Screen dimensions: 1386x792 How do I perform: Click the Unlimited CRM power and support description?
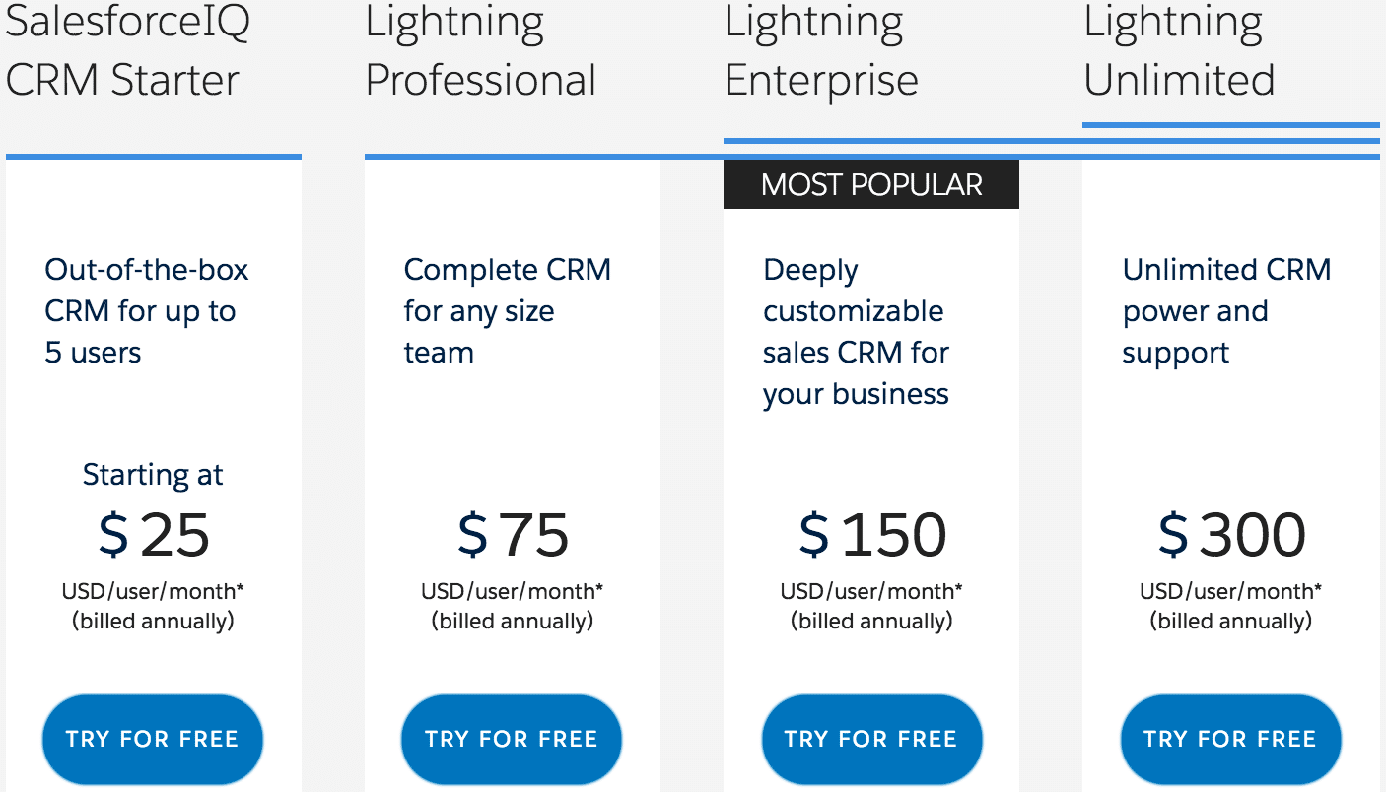point(1226,311)
